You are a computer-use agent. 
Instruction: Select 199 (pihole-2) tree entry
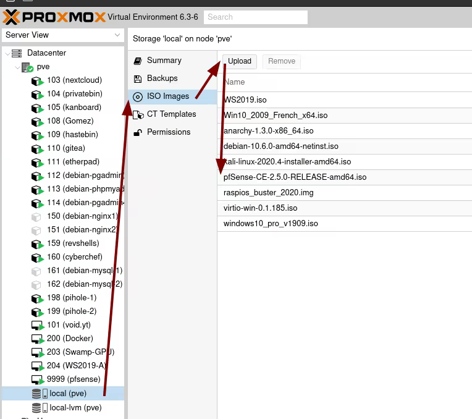63,311
